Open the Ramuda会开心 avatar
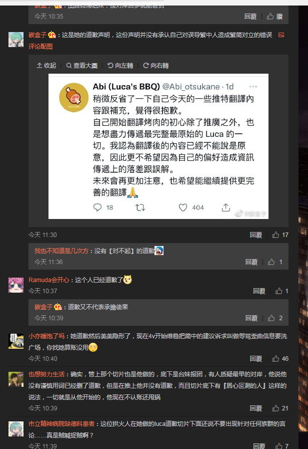Image resolution: width=308 pixels, height=449 pixels. pyautogui.click(x=16, y=285)
